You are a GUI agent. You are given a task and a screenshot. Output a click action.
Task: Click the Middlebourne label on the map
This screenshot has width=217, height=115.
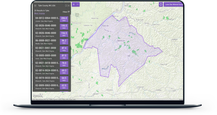(x=121, y=41)
